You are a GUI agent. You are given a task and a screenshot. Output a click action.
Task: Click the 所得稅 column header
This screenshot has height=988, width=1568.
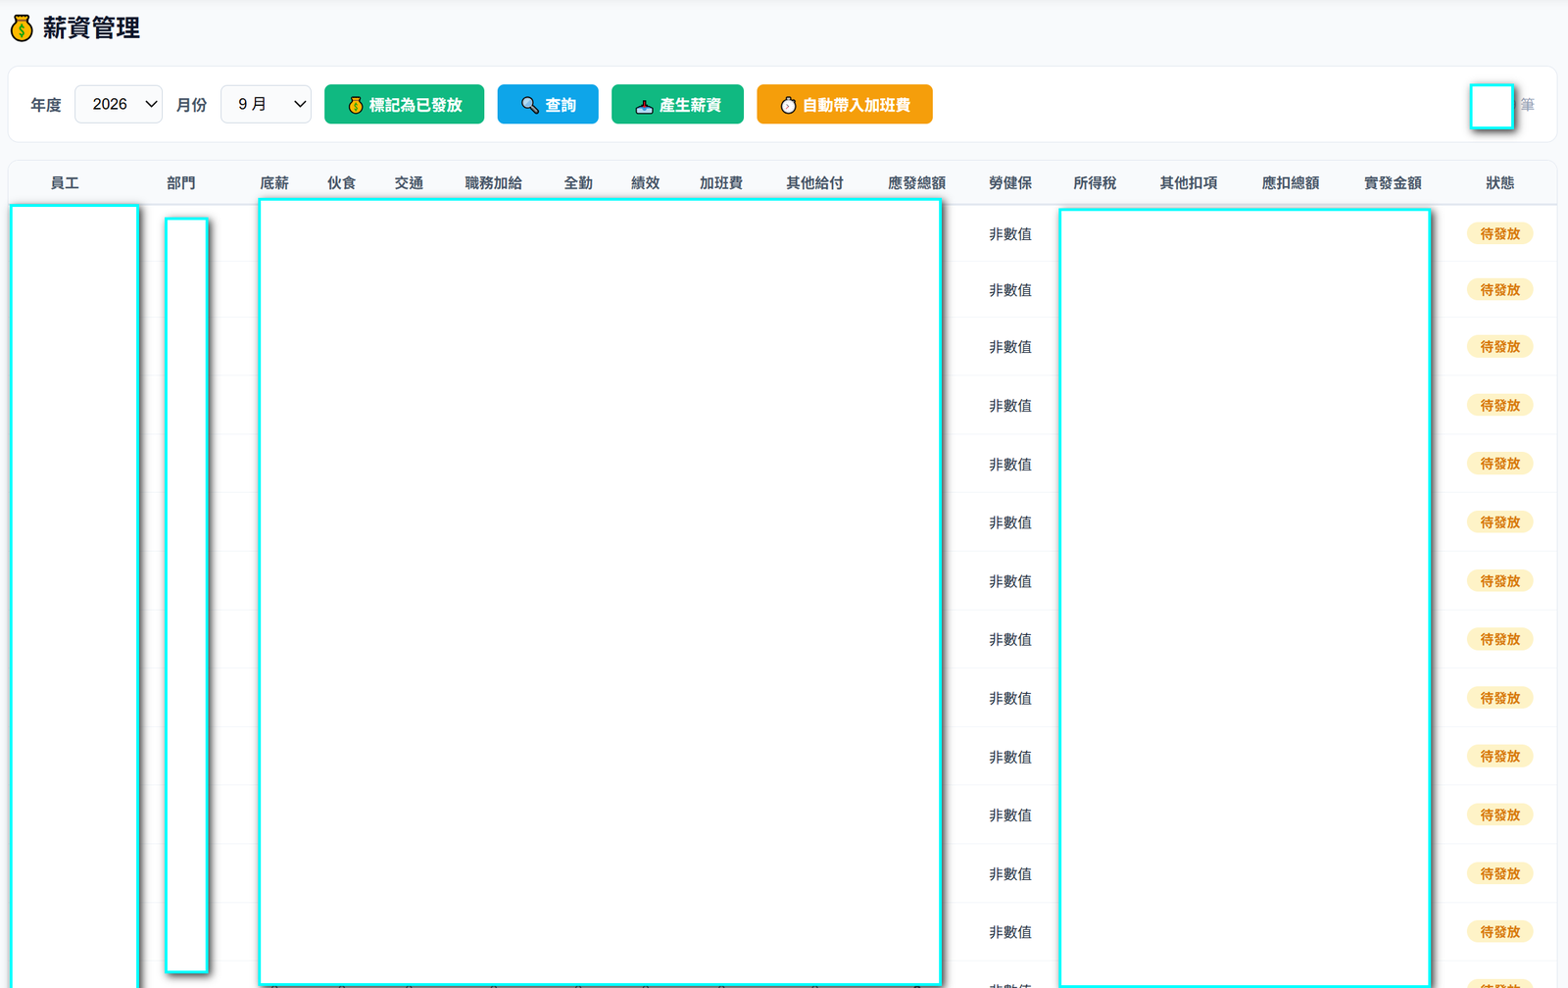tap(1095, 183)
